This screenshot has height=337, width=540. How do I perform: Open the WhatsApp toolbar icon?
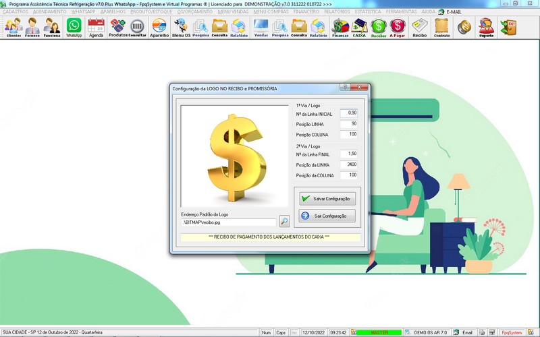coord(74,27)
